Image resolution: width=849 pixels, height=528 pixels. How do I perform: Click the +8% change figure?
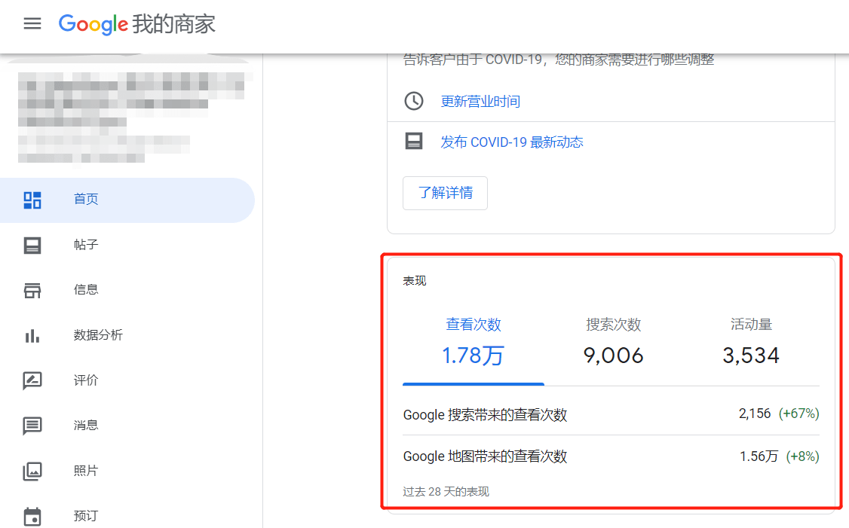(802, 456)
